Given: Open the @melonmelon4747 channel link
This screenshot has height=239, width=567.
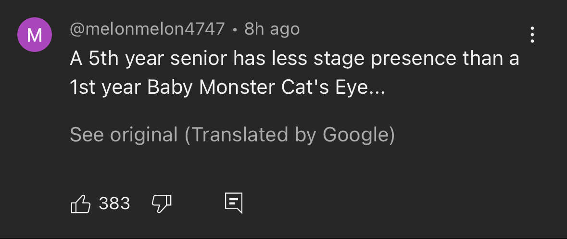Looking at the screenshot, I should click(x=147, y=29).
